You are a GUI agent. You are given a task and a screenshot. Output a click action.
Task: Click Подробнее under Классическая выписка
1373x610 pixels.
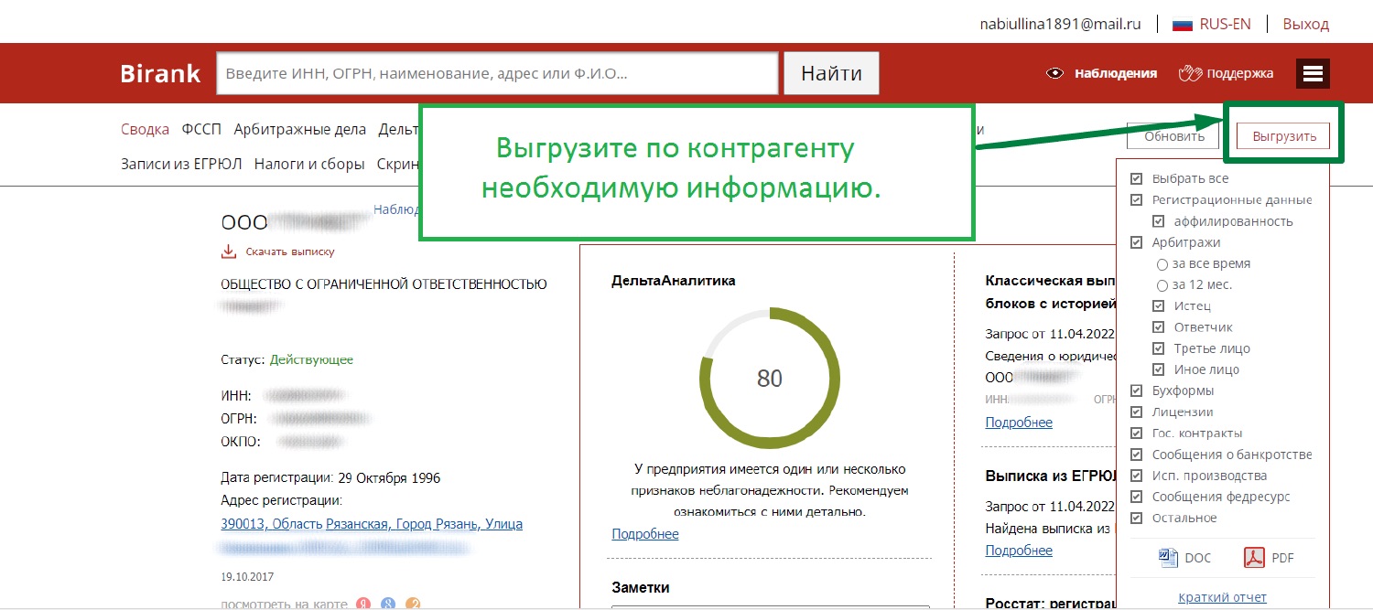[1019, 423]
